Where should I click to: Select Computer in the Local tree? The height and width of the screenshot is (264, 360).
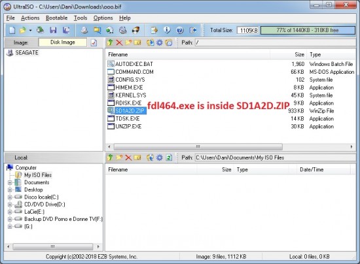pyautogui.click(x=26, y=168)
